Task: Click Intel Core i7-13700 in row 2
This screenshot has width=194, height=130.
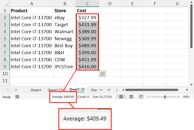Action: coord(32,17)
